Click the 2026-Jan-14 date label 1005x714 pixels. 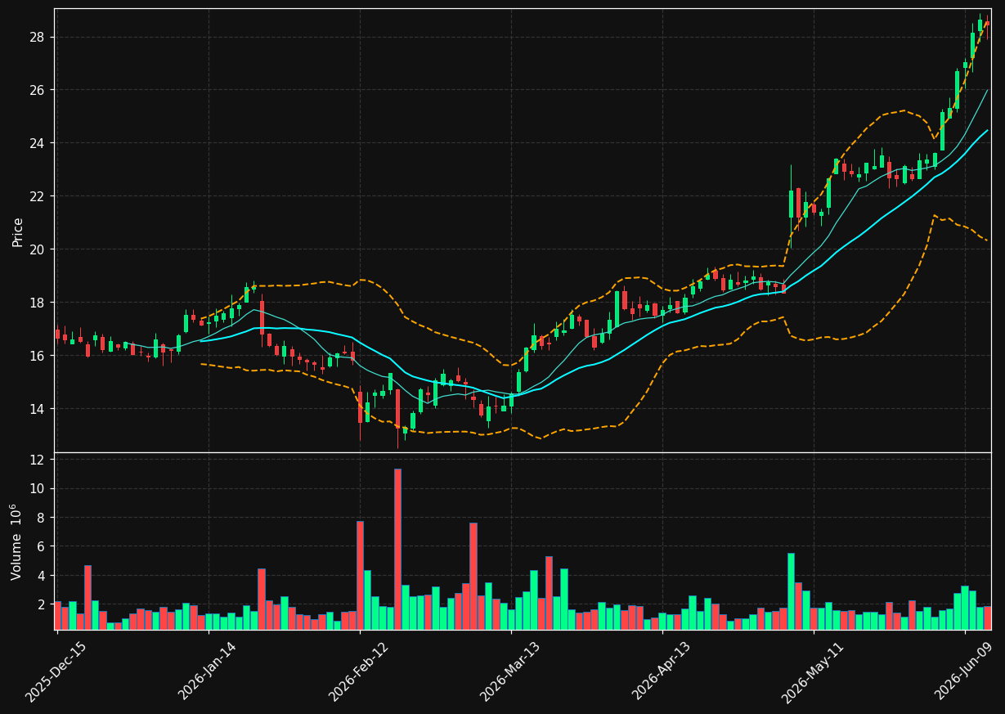pos(207,671)
